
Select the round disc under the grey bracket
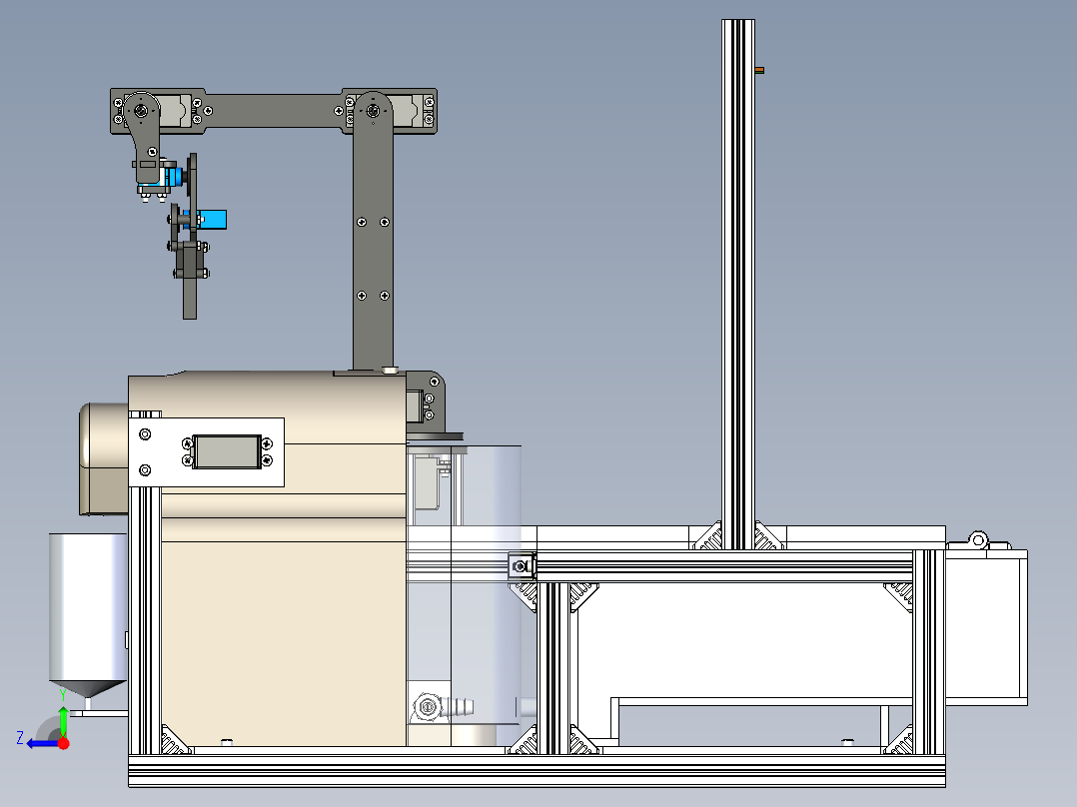click(x=435, y=436)
